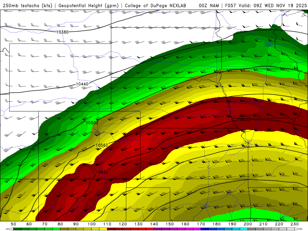The height and width of the screenshot is (231, 308).
Task: Click the '250mb Isotachs (kts)' title text
Action: click(x=28, y=5)
